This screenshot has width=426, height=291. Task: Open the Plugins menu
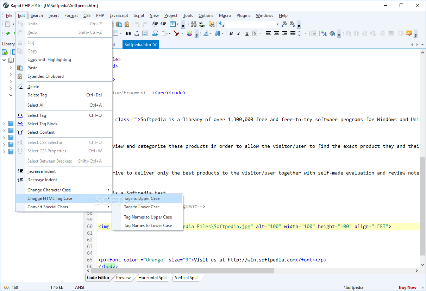click(x=243, y=15)
